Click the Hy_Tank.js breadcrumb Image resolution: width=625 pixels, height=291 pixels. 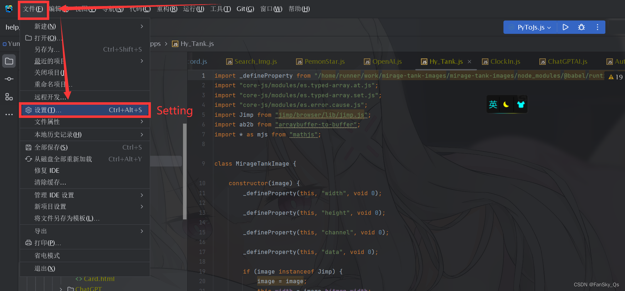click(193, 44)
